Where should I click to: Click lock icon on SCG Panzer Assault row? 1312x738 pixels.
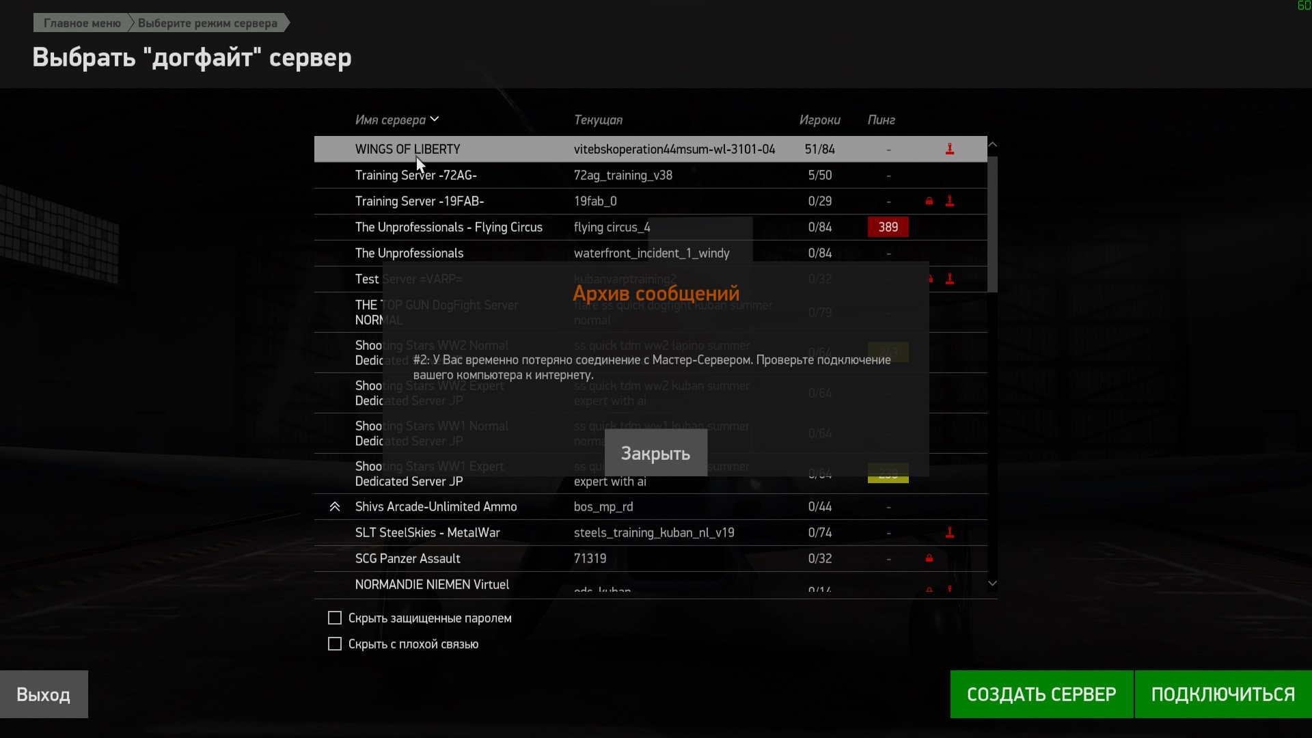(x=929, y=558)
